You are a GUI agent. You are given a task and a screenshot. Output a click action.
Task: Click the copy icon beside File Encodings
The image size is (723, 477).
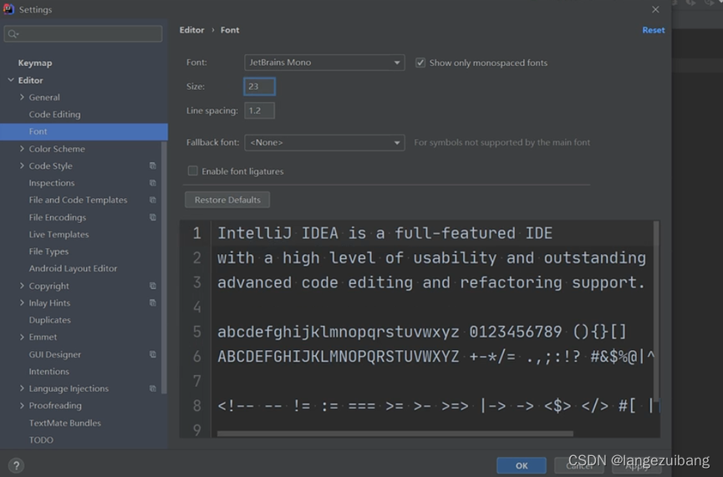point(153,217)
